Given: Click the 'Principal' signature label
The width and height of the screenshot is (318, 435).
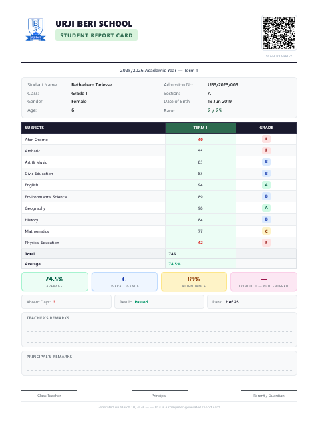Looking at the screenshot, I should [x=159, y=396].
